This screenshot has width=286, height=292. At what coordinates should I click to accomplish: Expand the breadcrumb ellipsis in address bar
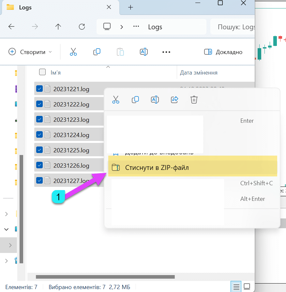(x=136, y=27)
